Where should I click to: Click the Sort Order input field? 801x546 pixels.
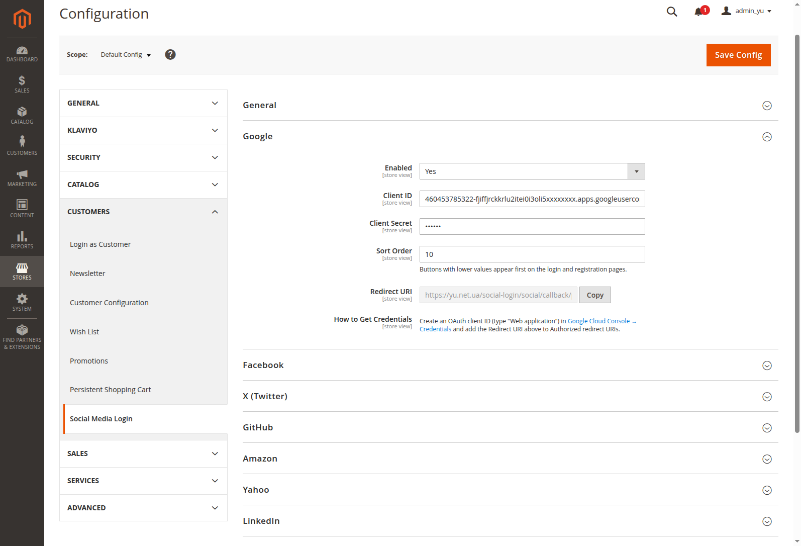532,254
